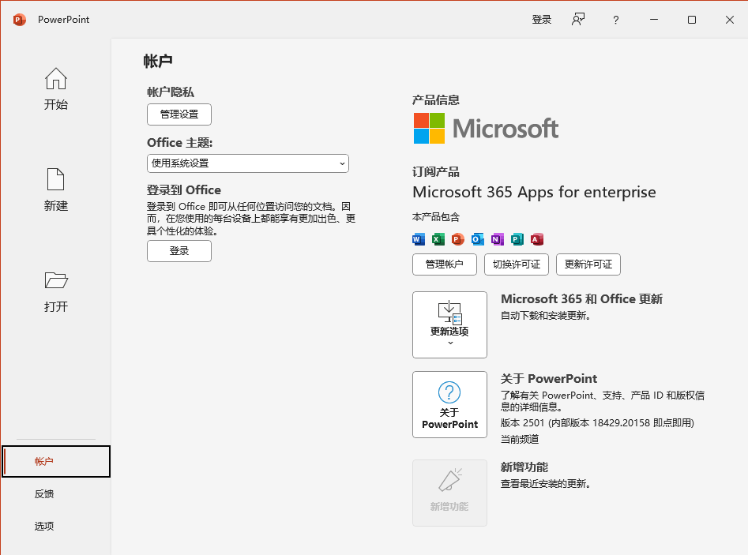Click the 本产品包含 label

435,217
